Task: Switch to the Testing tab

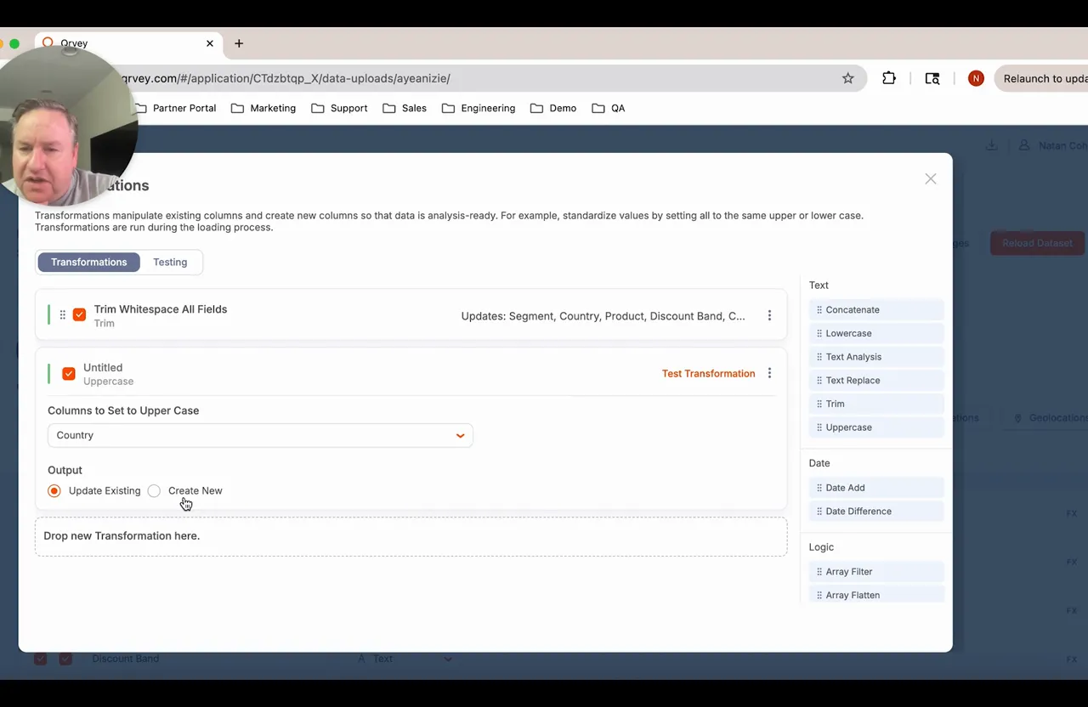Action: coord(170,262)
